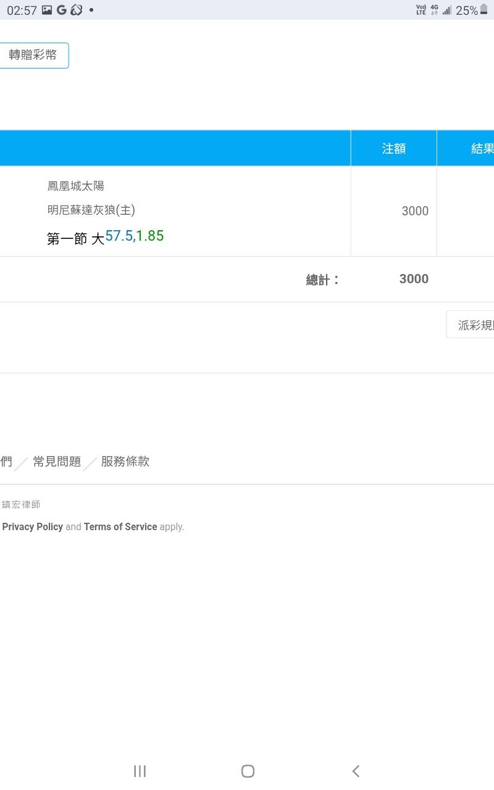Click the Terms of Service link

(x=120, y=526)
